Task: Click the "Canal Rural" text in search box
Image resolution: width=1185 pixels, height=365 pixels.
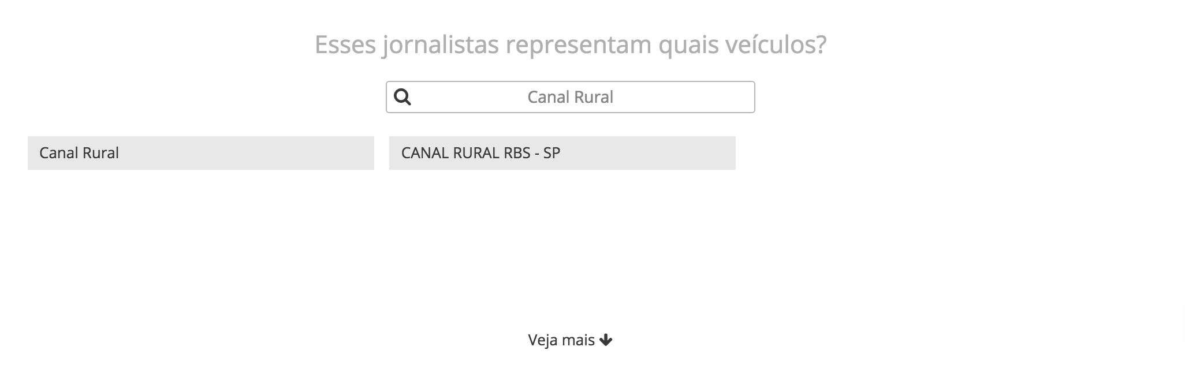Action: 570,97
